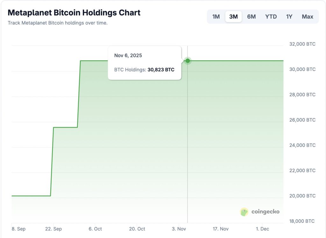Click the coingecko watermark text
This screenshot has width=326, height=238.
pyautogui.click(x=265, y=212)
